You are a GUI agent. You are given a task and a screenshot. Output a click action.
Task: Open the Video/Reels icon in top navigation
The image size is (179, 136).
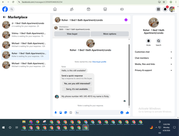[x=88, y=9]
